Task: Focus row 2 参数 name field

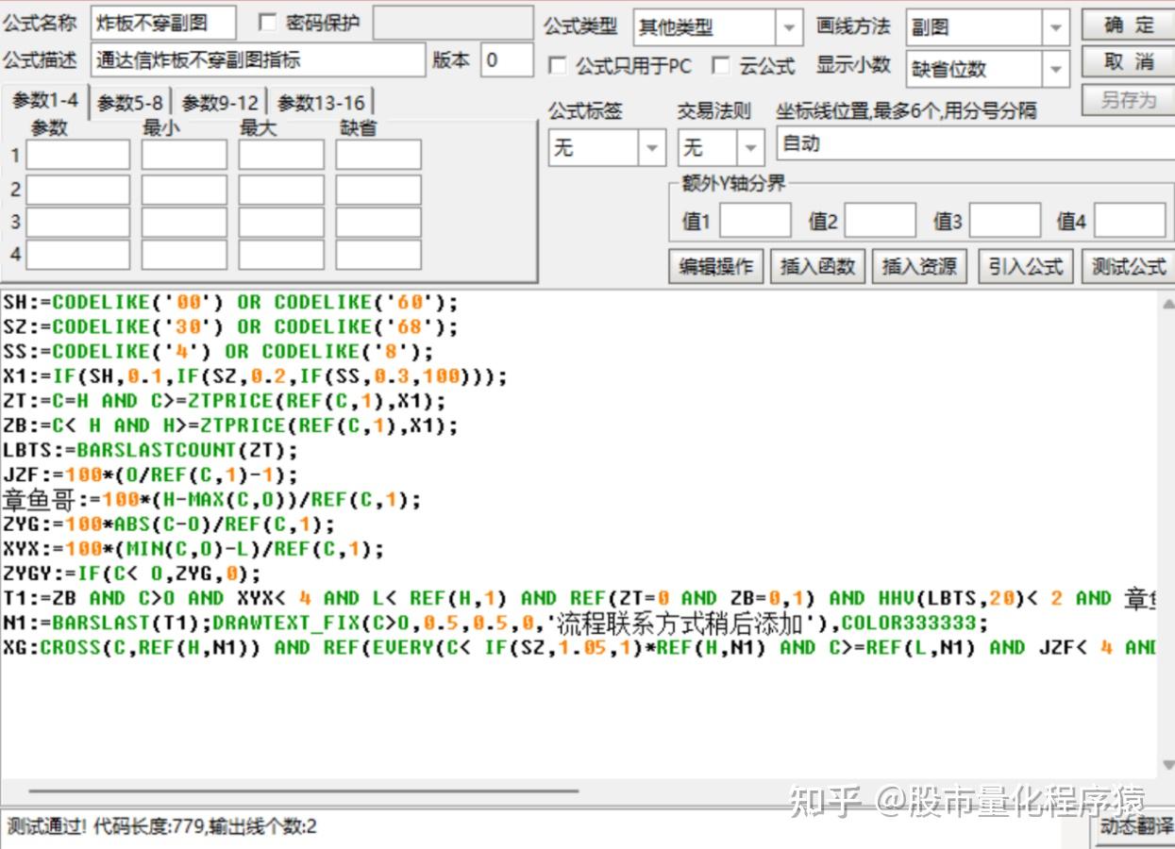Action: point(78,189)
